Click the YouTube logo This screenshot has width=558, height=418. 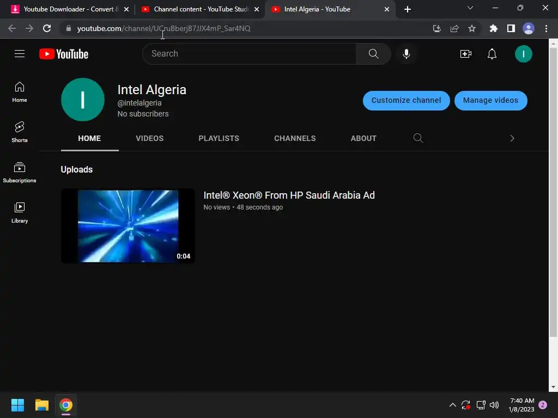coord(64,54)
